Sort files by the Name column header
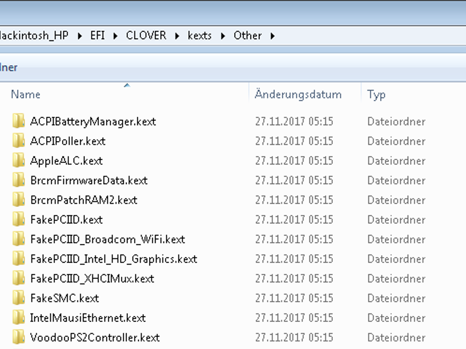The width and height of the screenshot is (466, 349). click(x=25, y=94)
